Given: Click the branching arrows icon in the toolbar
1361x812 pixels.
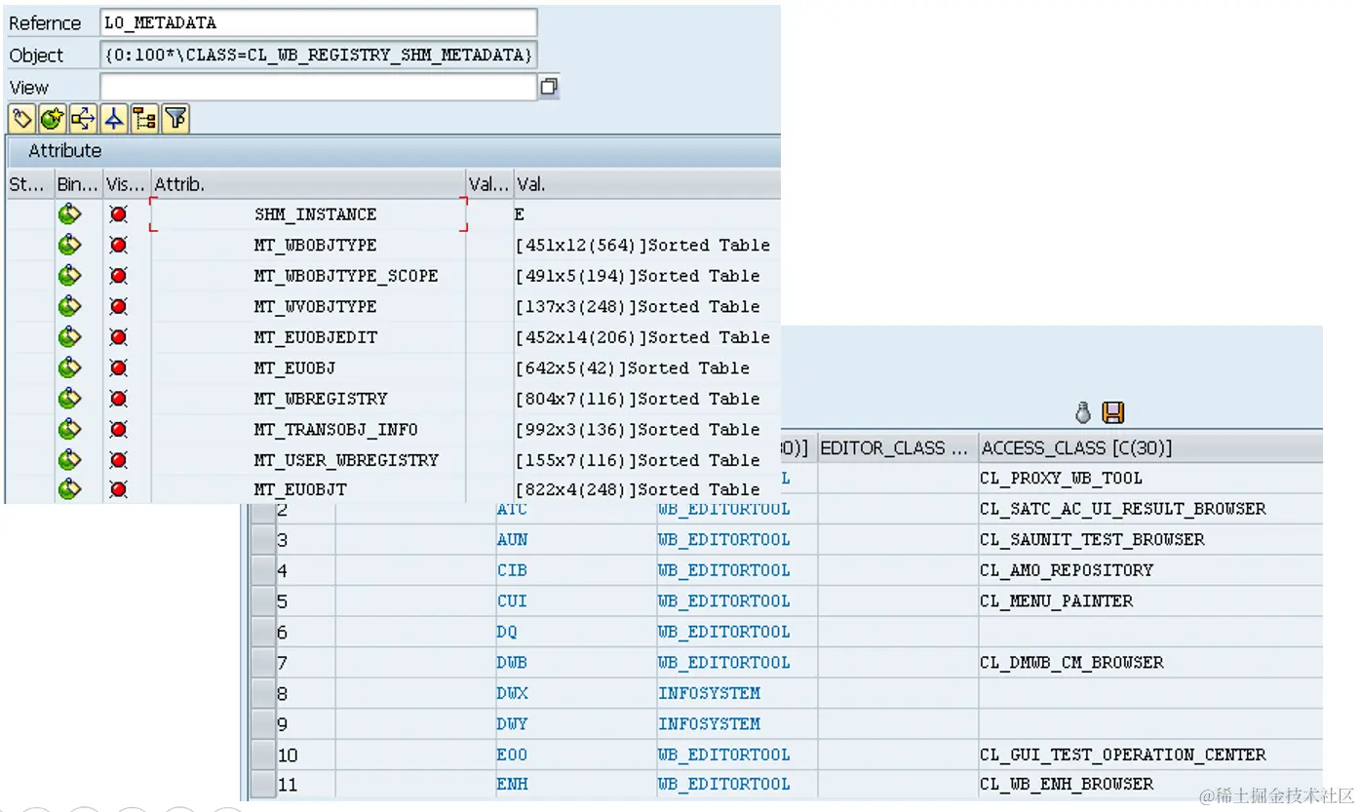Looking at the screenshot, I should point(83,119).
